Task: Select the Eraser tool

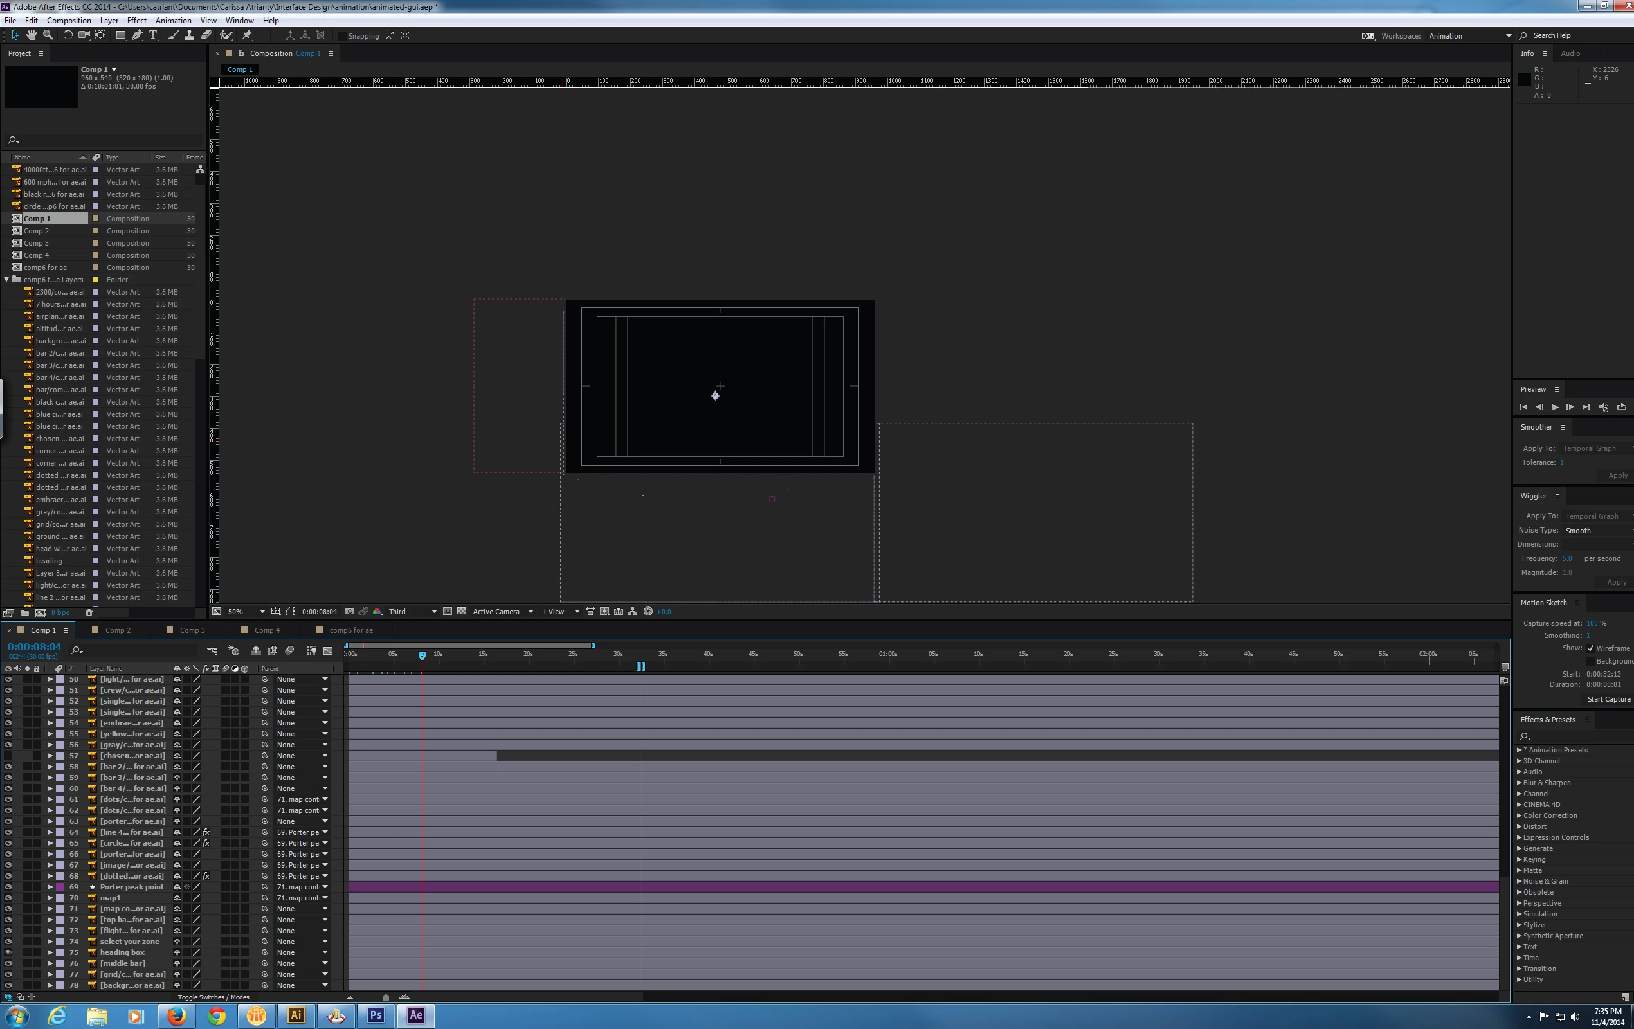Action: point(206,35)
